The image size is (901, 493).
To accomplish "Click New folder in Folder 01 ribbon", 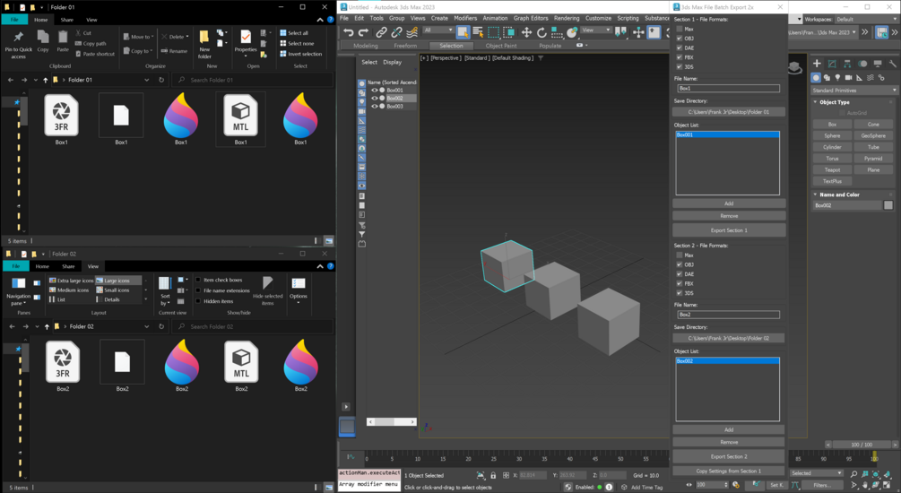I will tap(204, 44).
